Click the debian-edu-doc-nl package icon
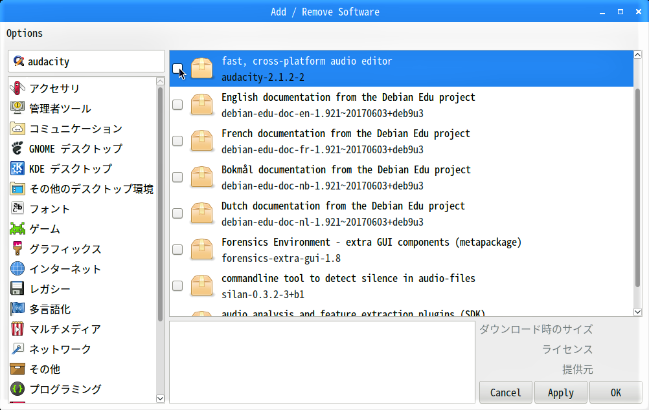The width and height of the screenshot is (649, 410). (x=201, y=213)
